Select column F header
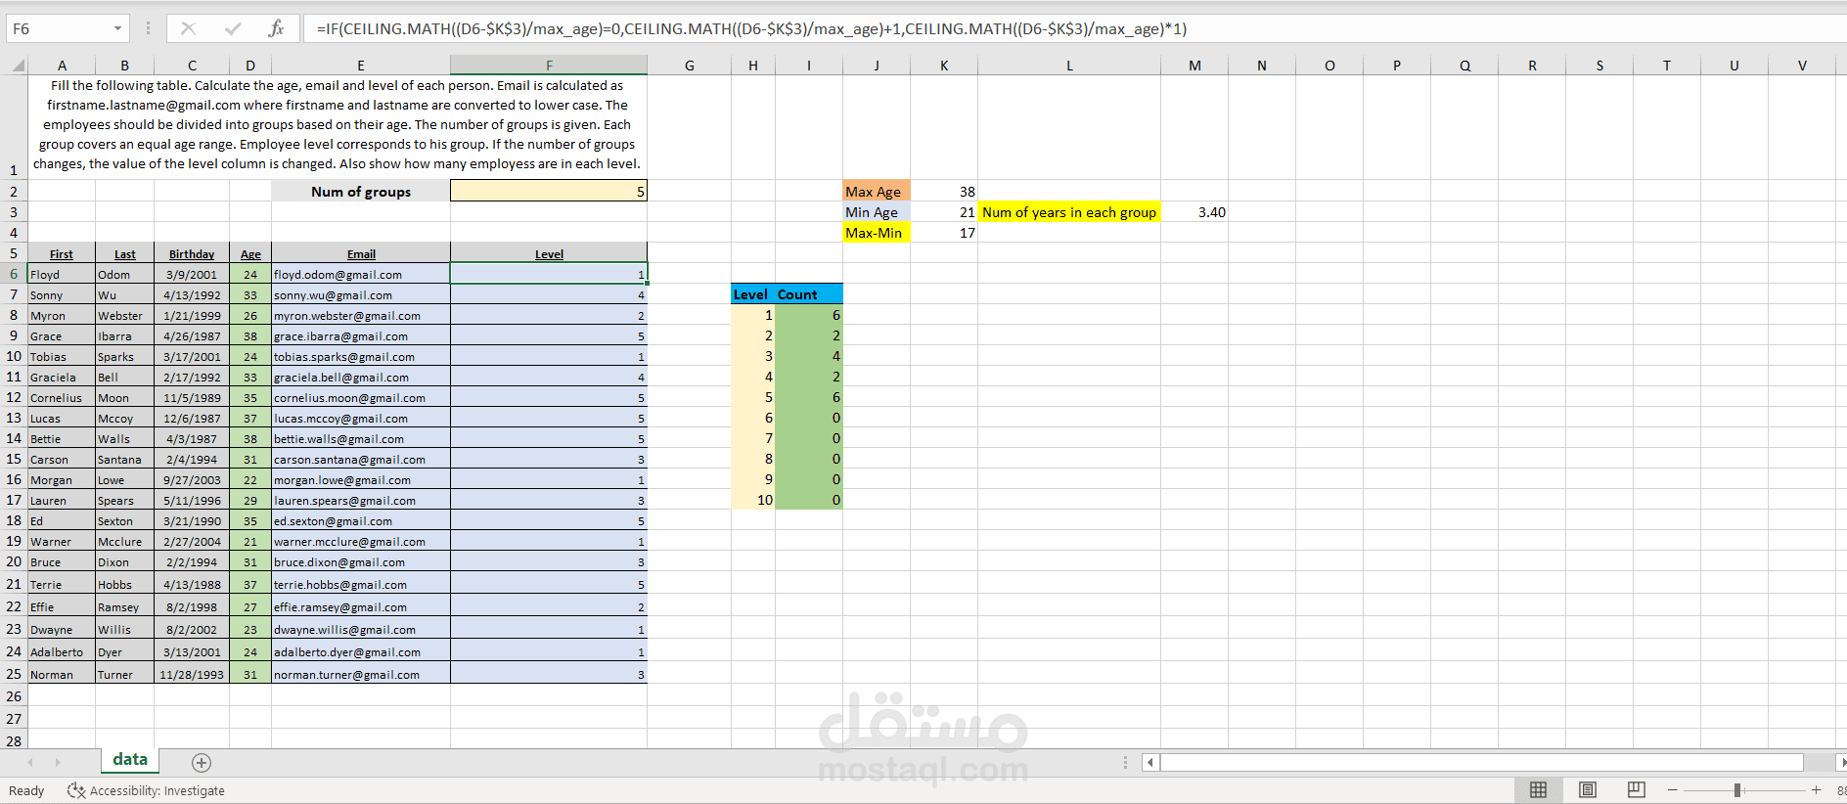The height and width of the screenshot is (804, 1847). 549,66
